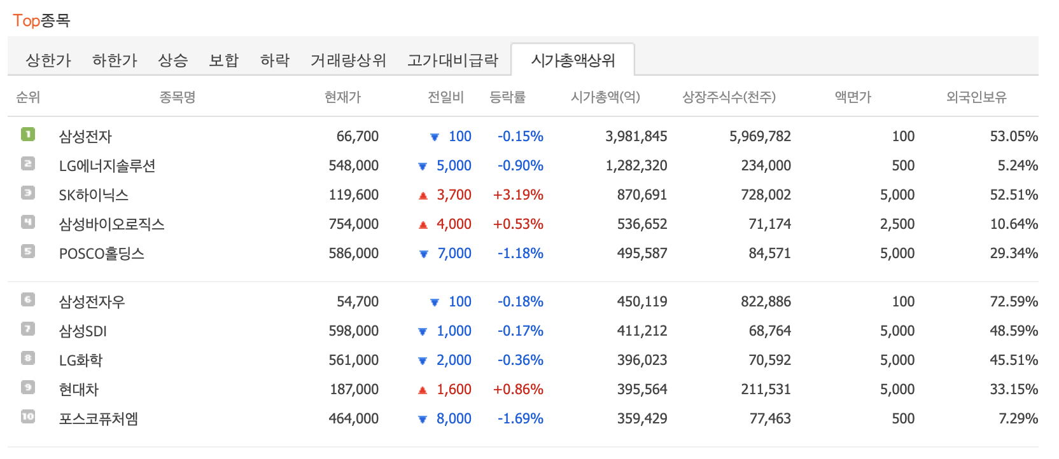The width and height of the screenshot is (1059, 459).
Task: Click the 현재가 column header
Action: pyautogui.click(x=342, y=97)
